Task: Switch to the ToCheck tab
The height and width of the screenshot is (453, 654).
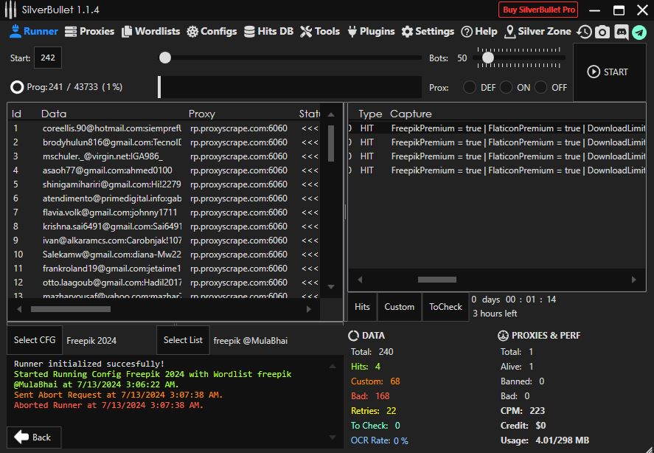Action: [445, 307]
